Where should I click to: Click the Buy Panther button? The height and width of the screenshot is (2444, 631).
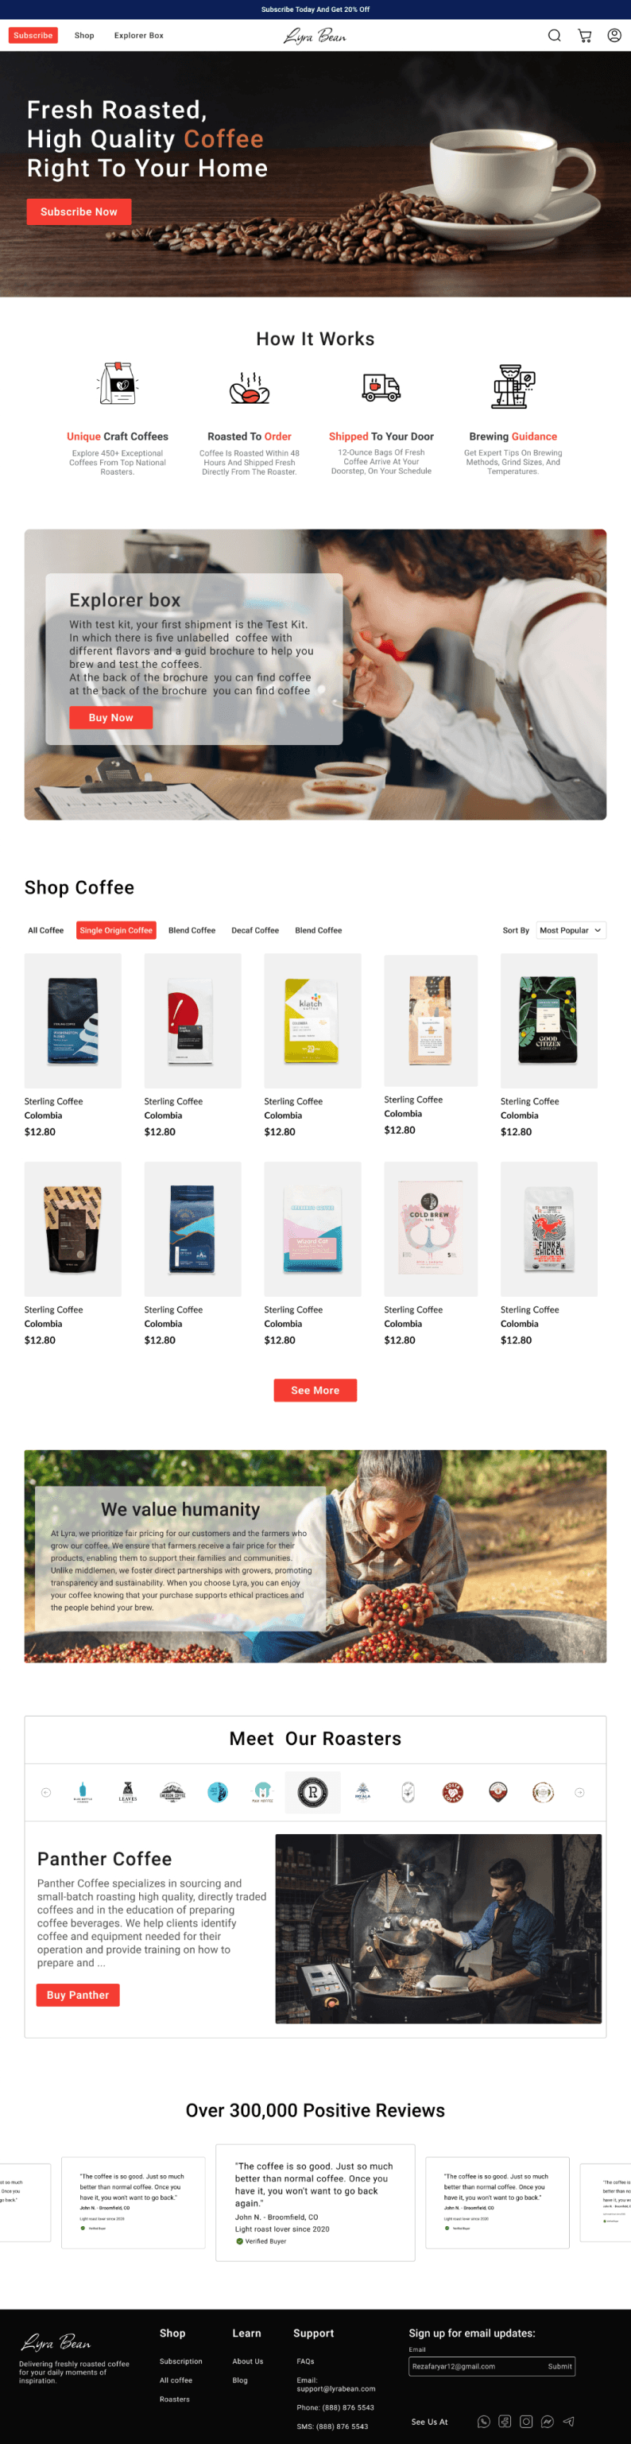(78, 1996)
